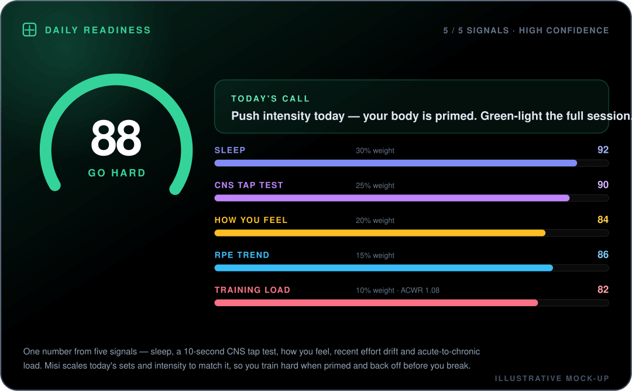This screenshot has height=391, width=632.
Task: Click the DAILY READINESS header title
Action: click(x=98, y=30)
